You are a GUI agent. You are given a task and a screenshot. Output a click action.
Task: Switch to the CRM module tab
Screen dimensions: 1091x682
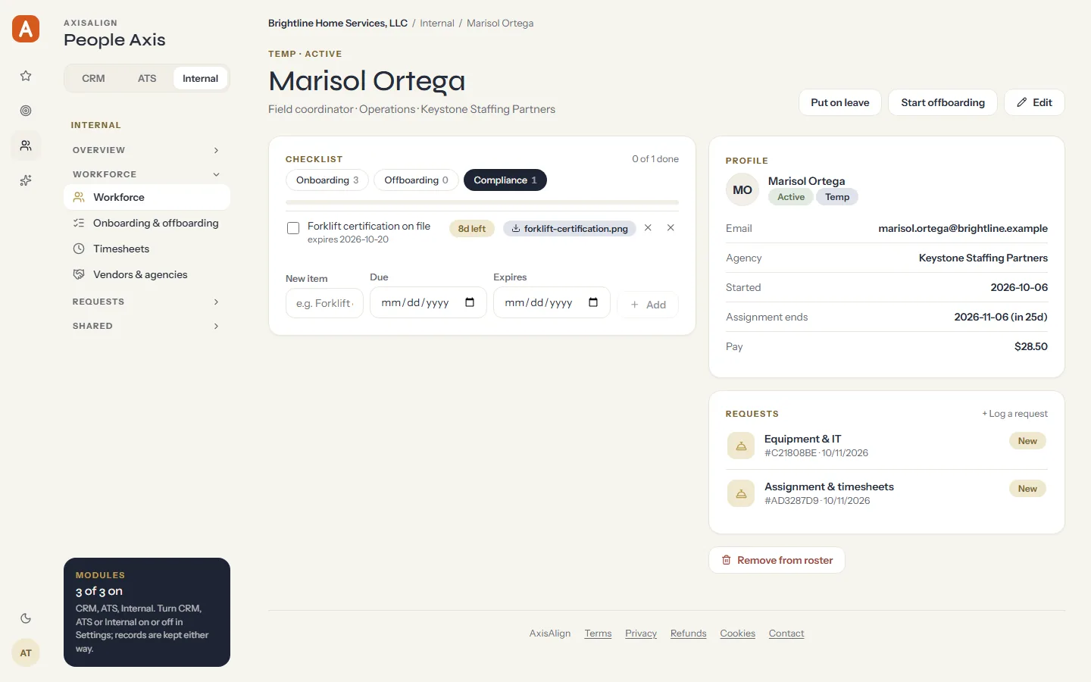(93, 78)
